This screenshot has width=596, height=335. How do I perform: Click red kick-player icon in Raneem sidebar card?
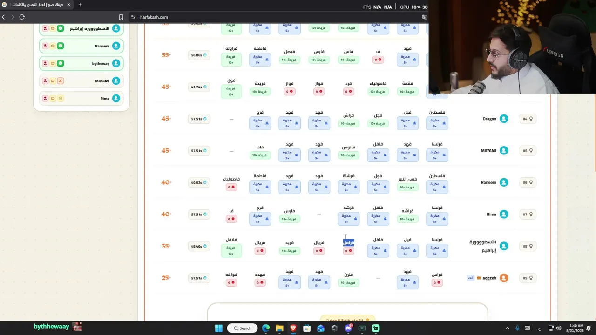coord(45,46)
